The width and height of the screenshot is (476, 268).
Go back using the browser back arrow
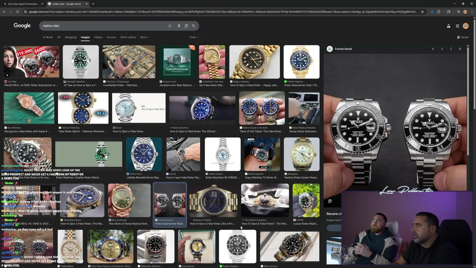pos(4,12)
